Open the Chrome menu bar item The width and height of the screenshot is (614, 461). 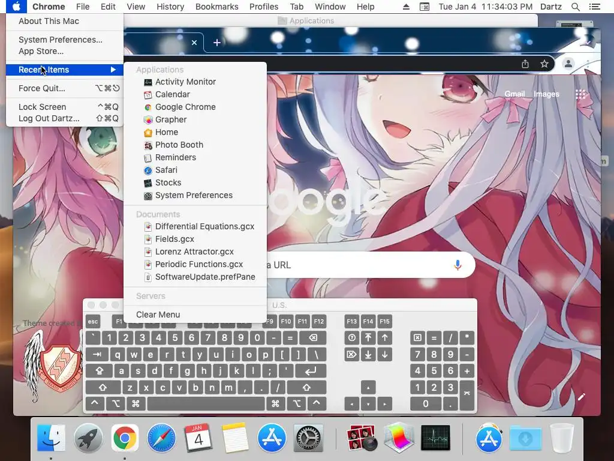(49, 7)
